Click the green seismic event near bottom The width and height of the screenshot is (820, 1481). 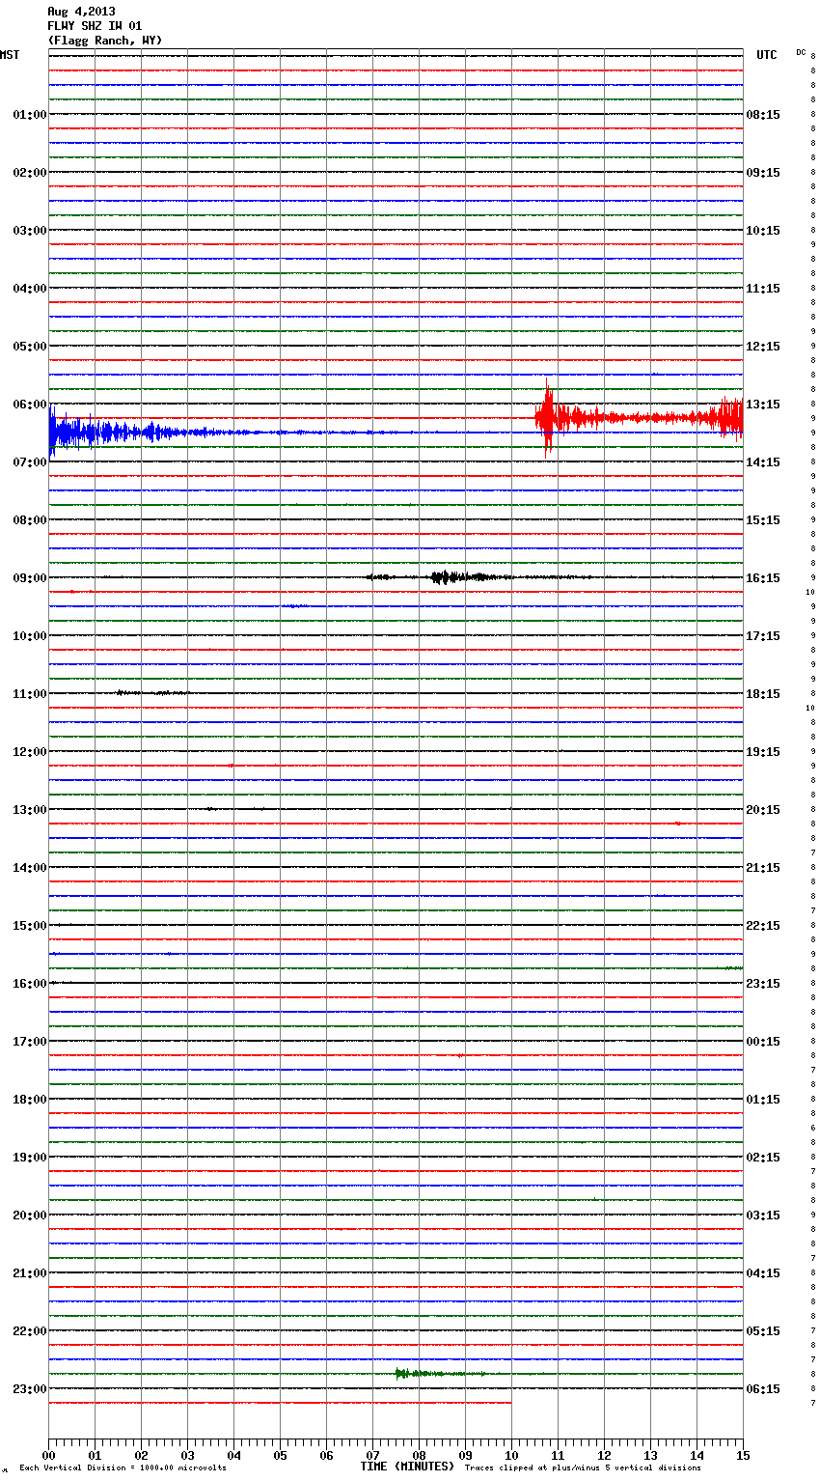coord(424,1373)
